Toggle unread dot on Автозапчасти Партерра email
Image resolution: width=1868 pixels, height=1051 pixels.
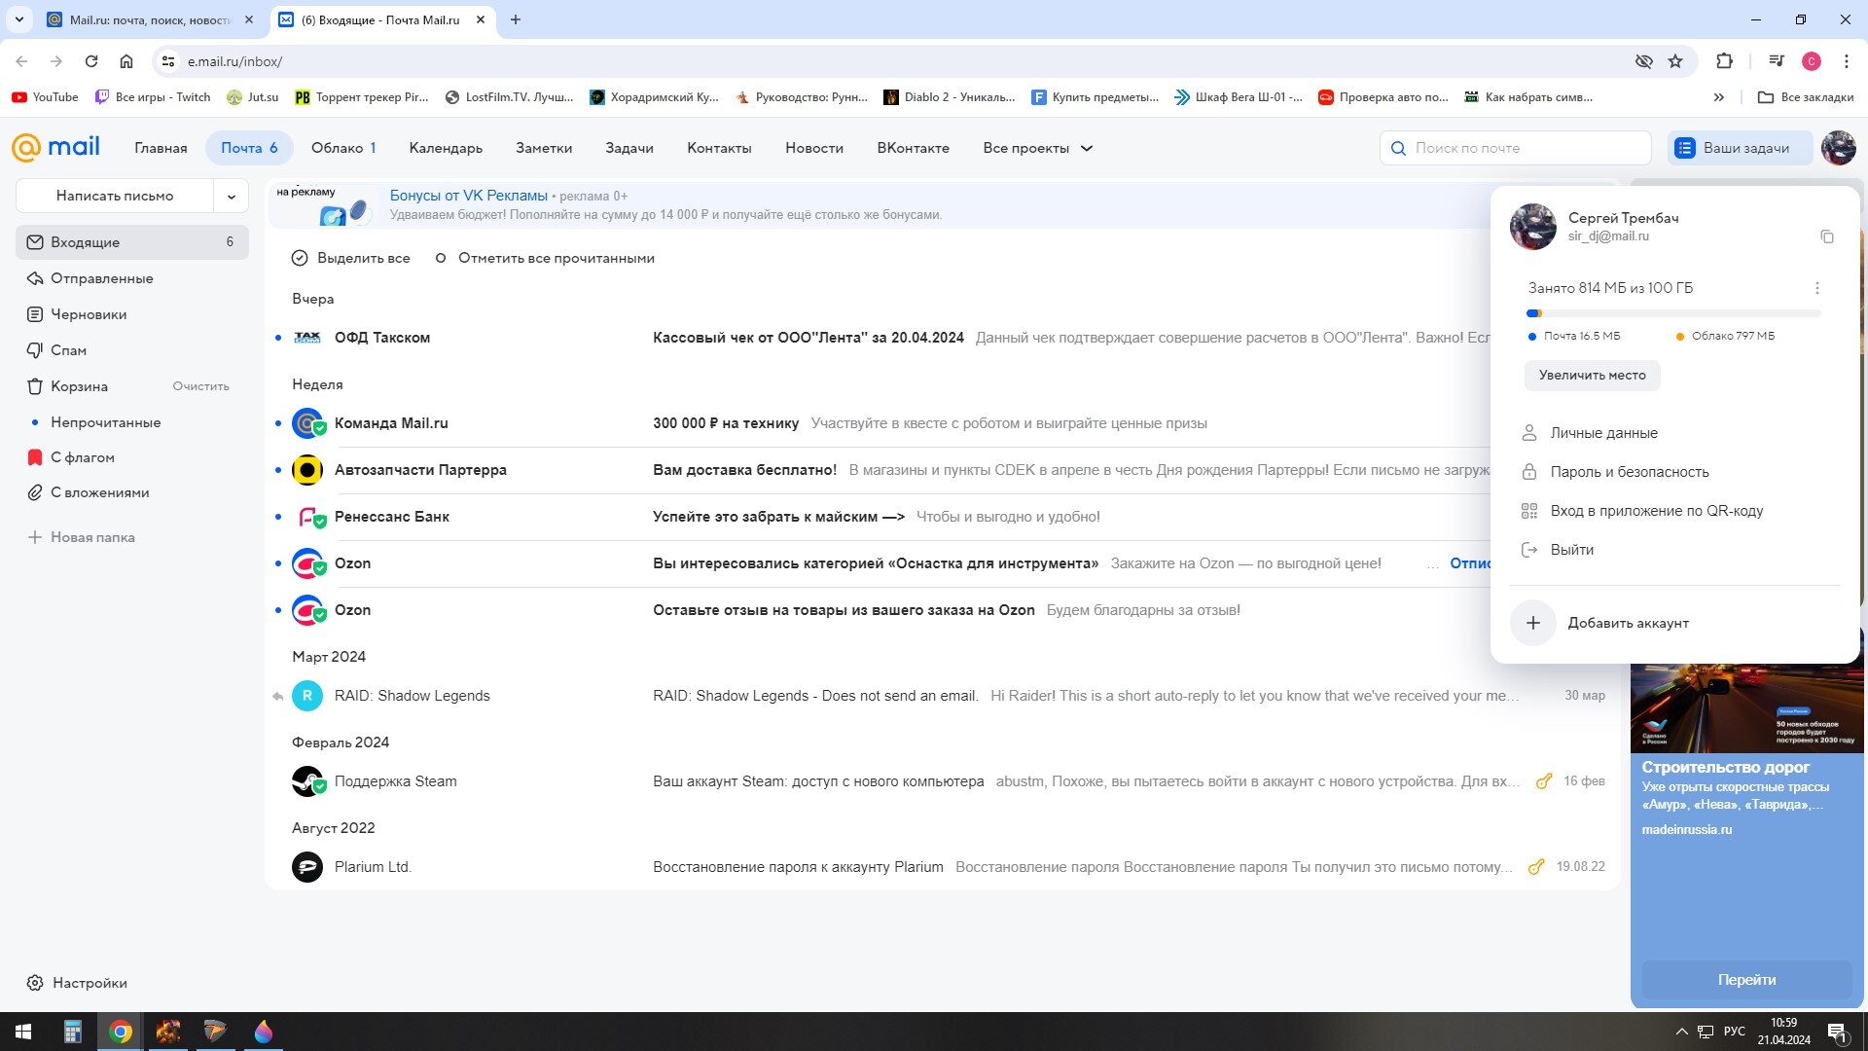coord(278,470)
